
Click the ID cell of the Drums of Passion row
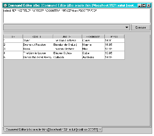coord(13,45)
